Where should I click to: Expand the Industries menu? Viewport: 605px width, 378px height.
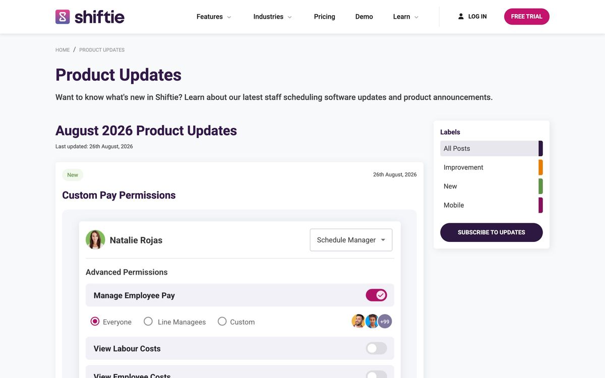273,17
